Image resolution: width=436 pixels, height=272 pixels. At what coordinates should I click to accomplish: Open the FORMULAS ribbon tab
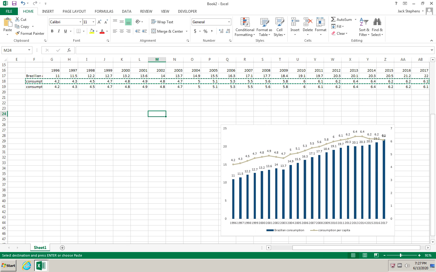[x=104, y=11]
